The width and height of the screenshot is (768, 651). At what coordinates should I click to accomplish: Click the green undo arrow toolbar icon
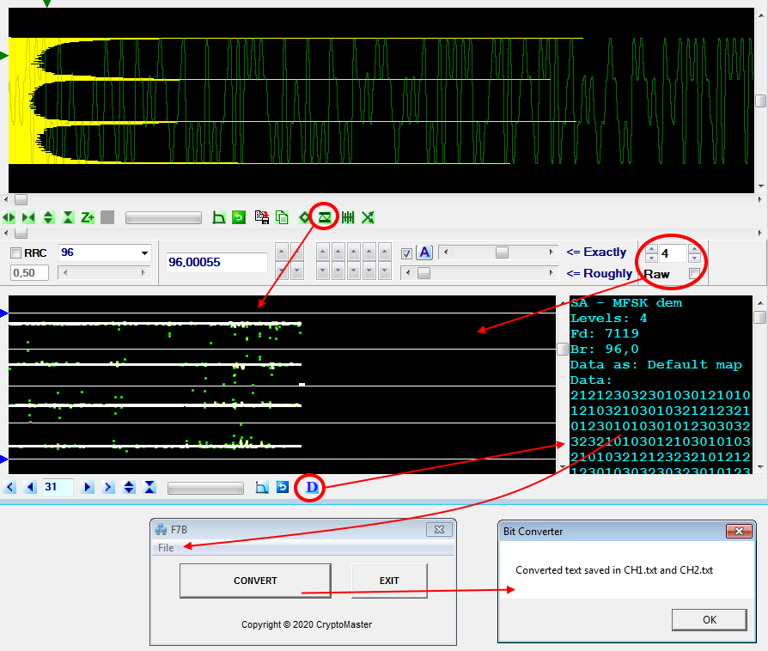(x=238, y=217)
